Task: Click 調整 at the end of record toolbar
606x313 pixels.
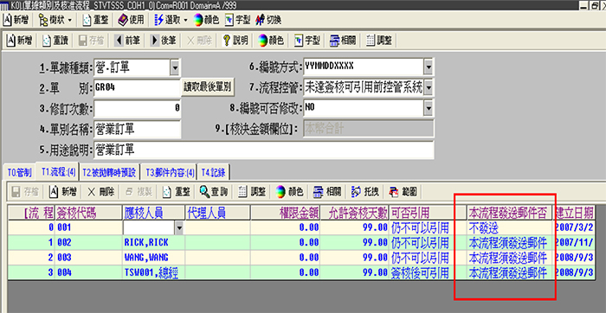Action: [x=378, y=41]
